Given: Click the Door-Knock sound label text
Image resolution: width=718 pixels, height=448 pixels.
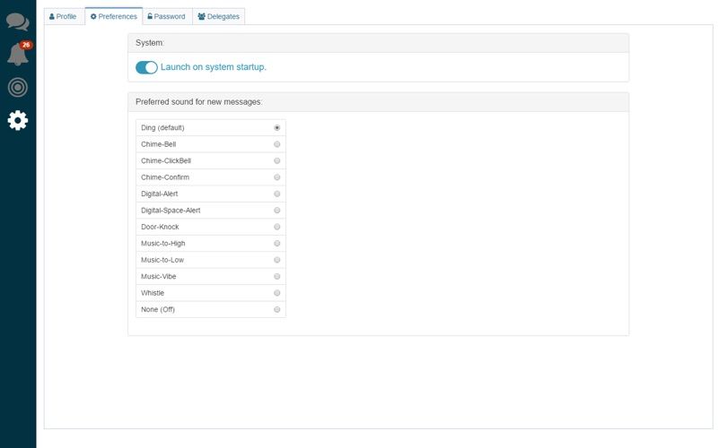Looking at the screenshot, I should 160,227.
